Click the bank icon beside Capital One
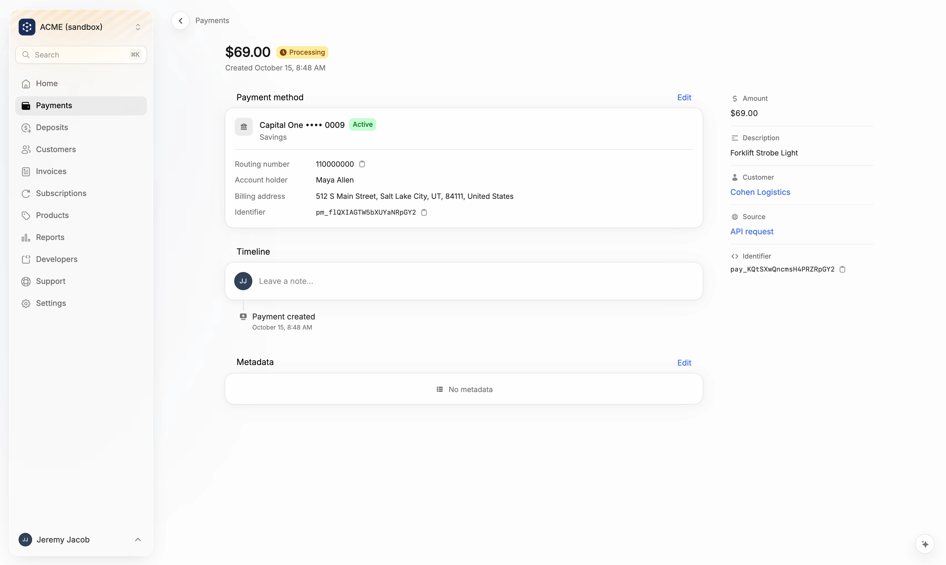Image resolution: width=946 pixels, height=565 pixels. [244, 127]
